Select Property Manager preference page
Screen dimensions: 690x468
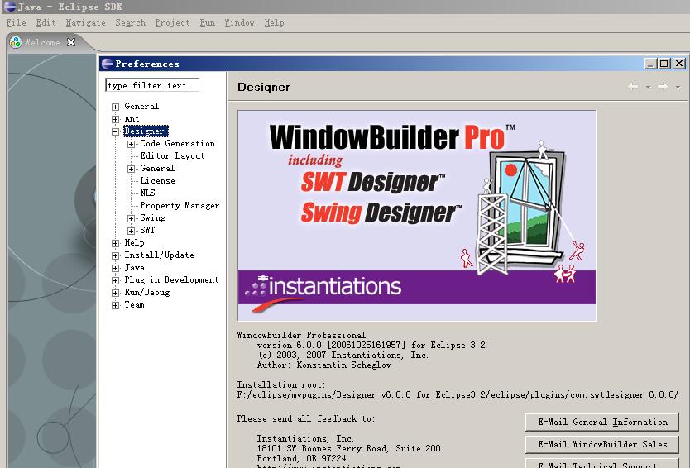[x=180, y=205]
